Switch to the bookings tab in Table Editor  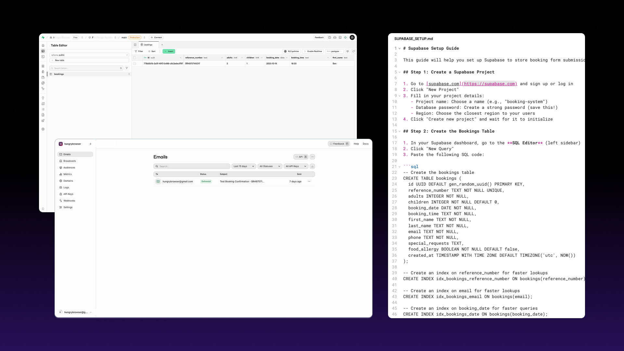pyautogui.click(x=148, y=45)
